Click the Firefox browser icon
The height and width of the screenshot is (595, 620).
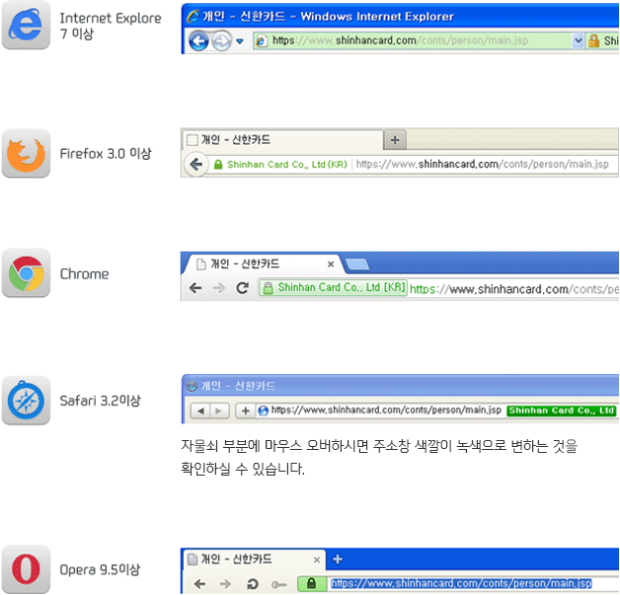[26, 153]
